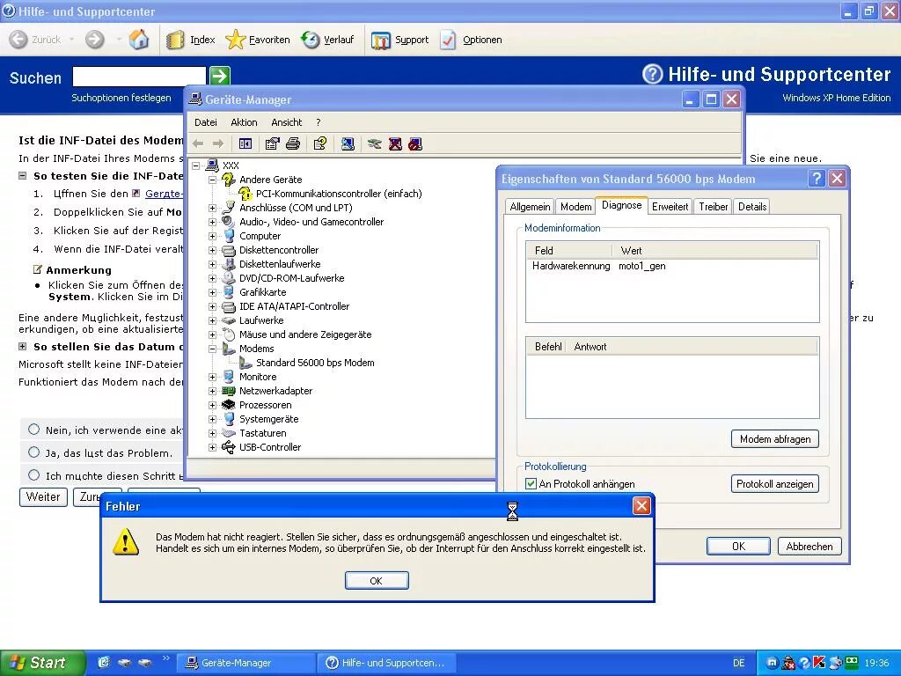Click the Home icon in Help Center toolbar

pos(138,39)
